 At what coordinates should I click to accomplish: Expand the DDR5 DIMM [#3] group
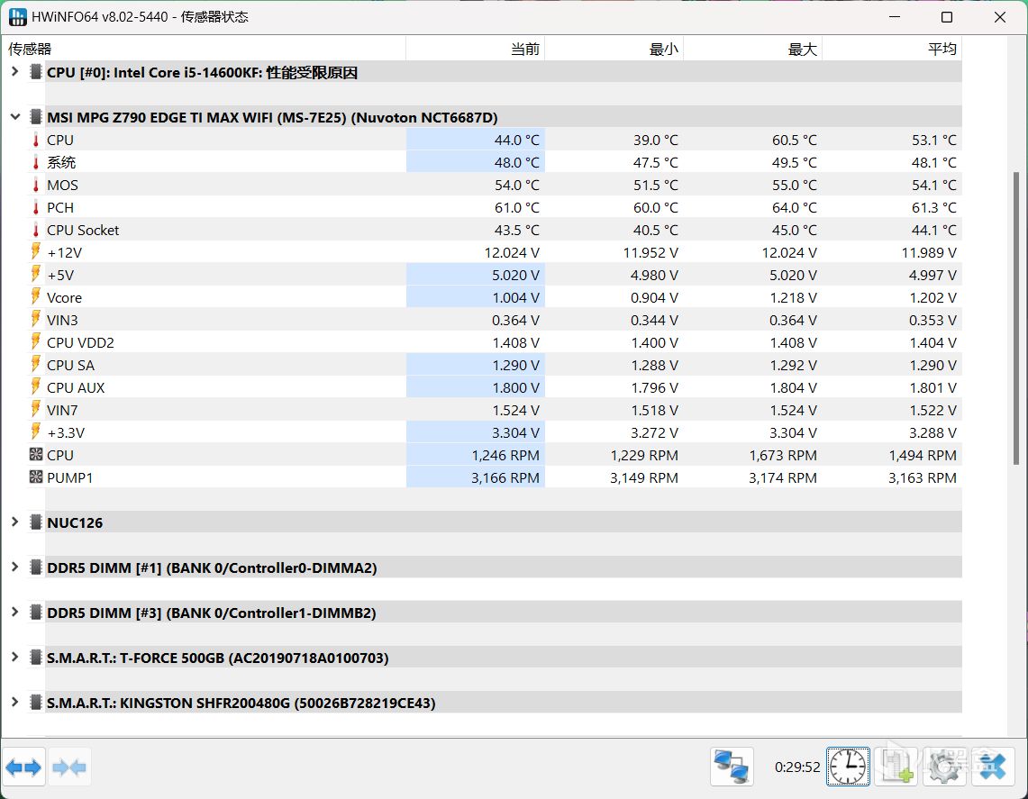click(x=15, y=613)
